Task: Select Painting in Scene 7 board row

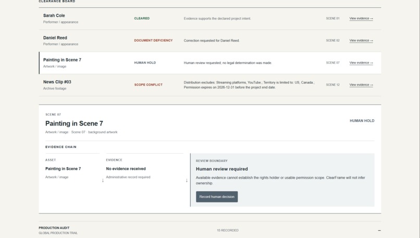Action: pos(209,63)
